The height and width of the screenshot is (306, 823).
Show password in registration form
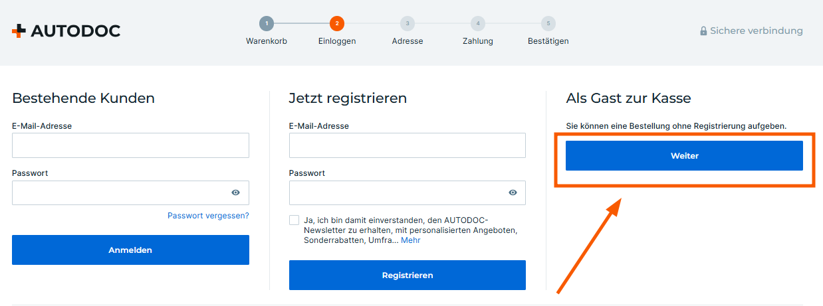(x=513, y=192)
